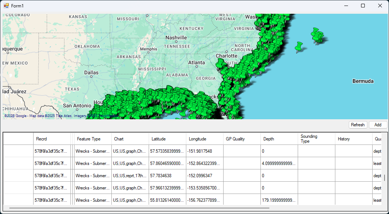Sort by the Recrd column header
The height and width of the screenshot is (214, 389).
tap(52, 139)
